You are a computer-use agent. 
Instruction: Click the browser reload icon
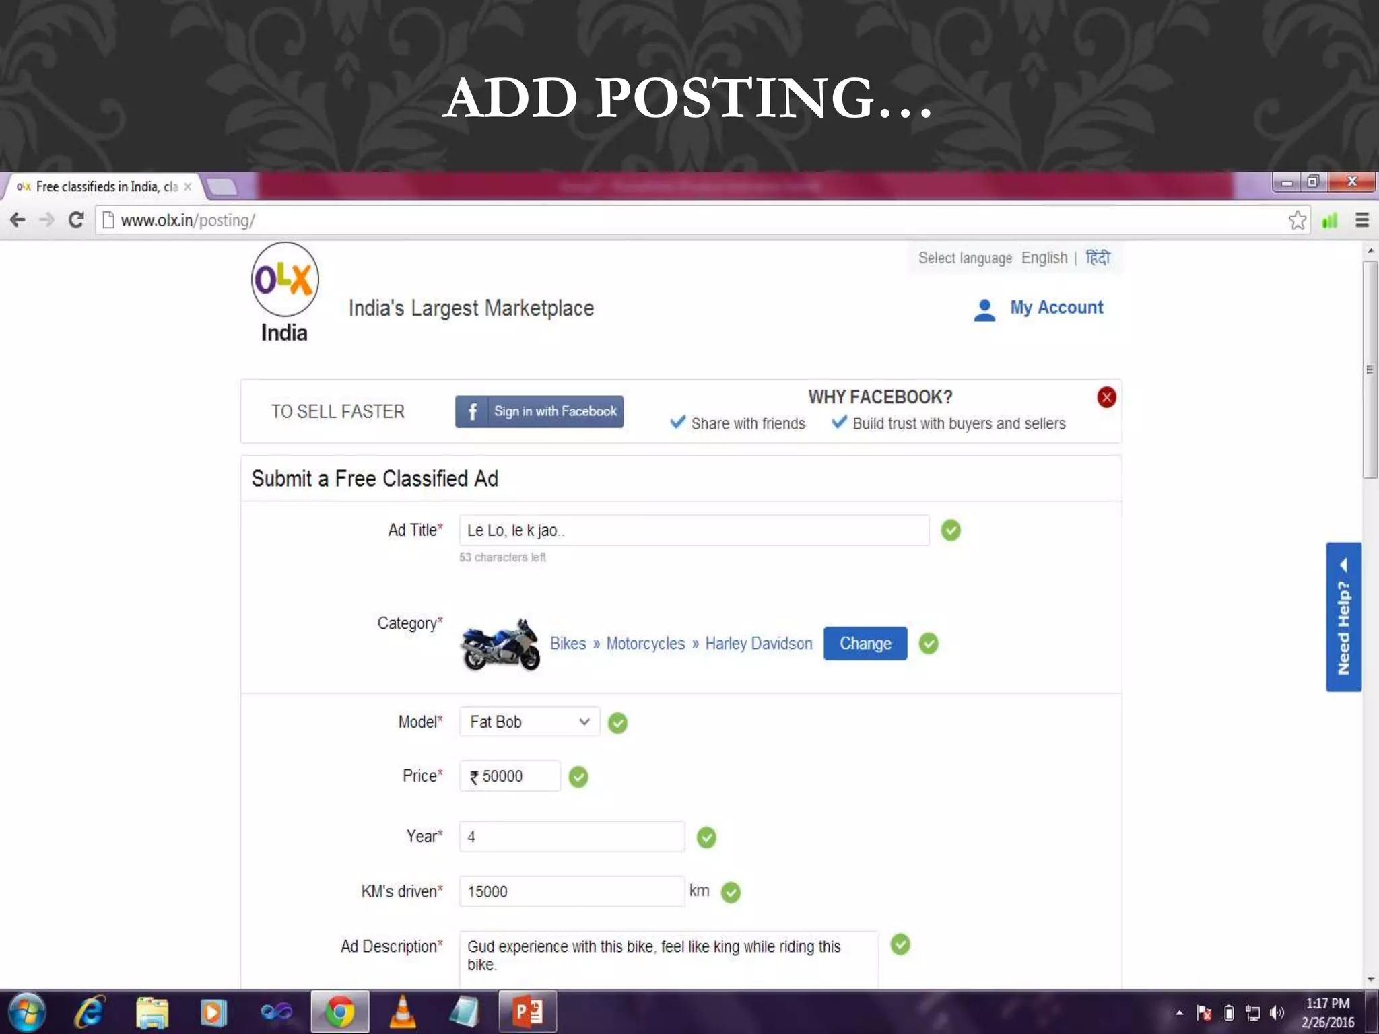[76, 220]
